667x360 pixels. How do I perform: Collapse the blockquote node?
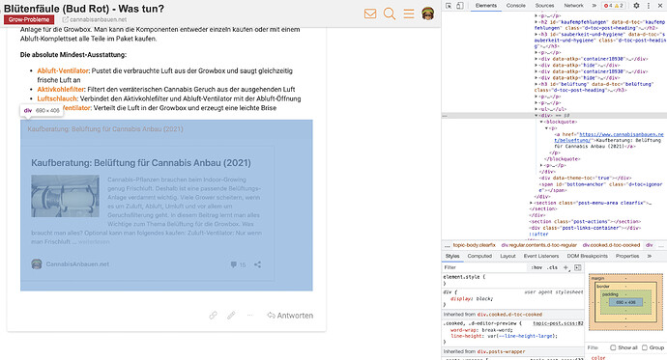tap(541, 122)
